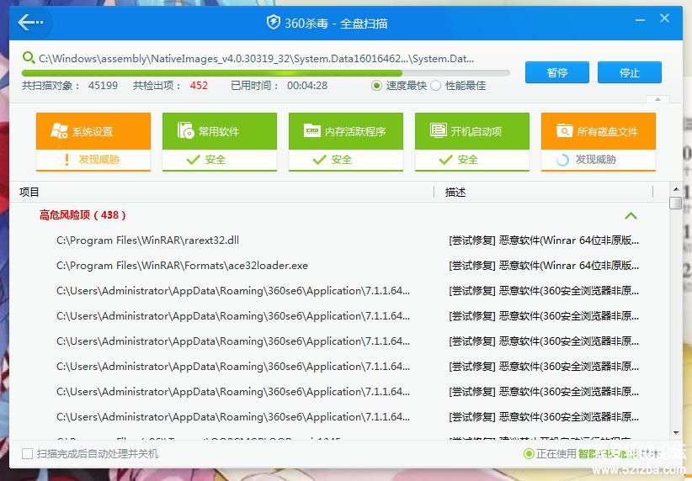Enable auto-handle and shutdown after scan checkbox
The width and height of the screenshot is (692, 481).
(28, 454)
